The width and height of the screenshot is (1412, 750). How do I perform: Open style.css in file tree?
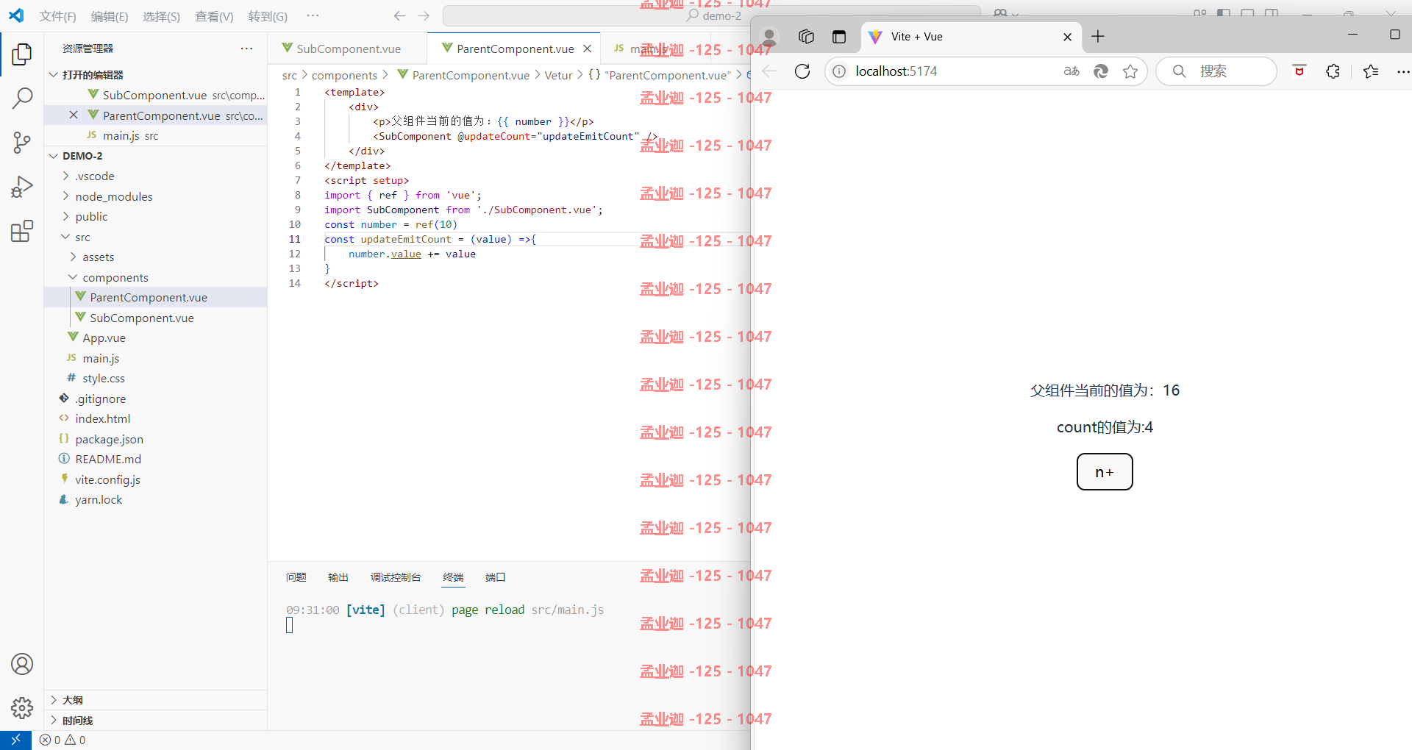click(103, 378)
